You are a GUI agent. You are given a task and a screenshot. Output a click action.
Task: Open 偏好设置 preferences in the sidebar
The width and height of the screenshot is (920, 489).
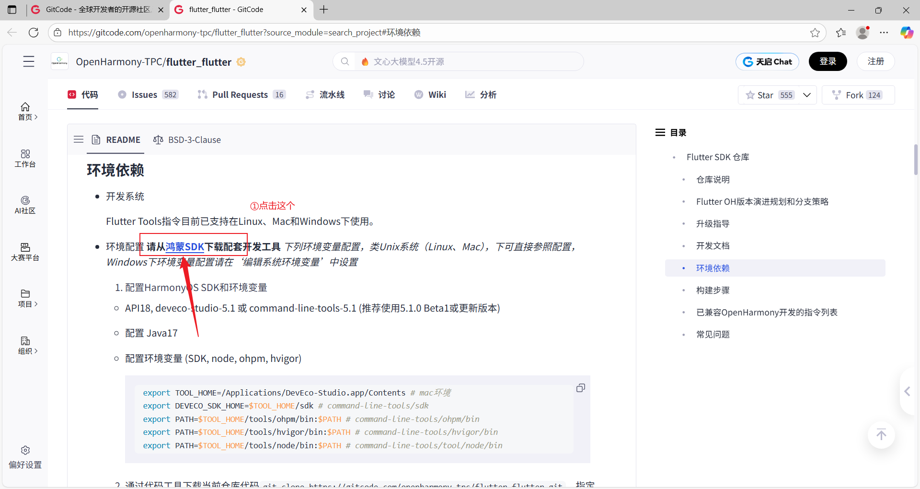pos(25,457)
